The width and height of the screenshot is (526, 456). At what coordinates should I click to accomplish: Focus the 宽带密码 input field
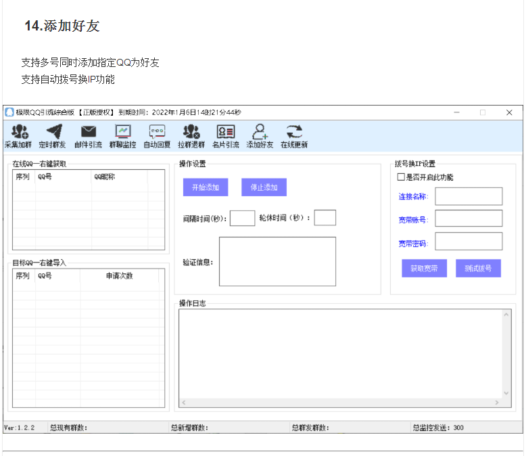coord(469,241)
